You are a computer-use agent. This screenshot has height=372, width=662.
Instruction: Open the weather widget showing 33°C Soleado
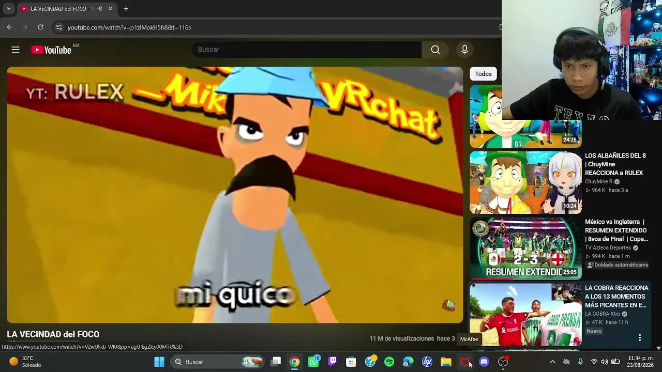pos(26,362)
